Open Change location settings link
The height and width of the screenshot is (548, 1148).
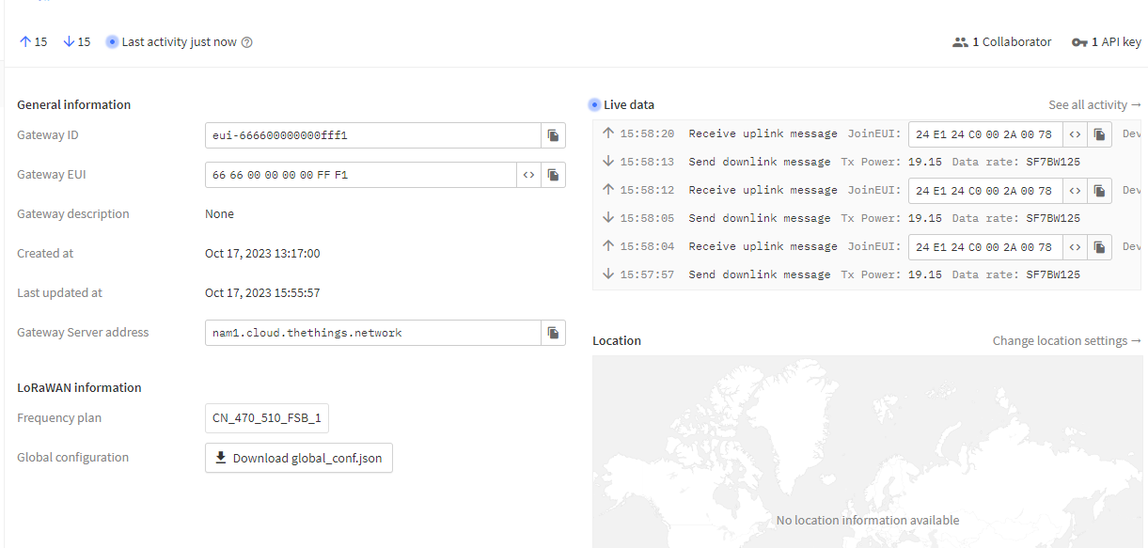1066,341
